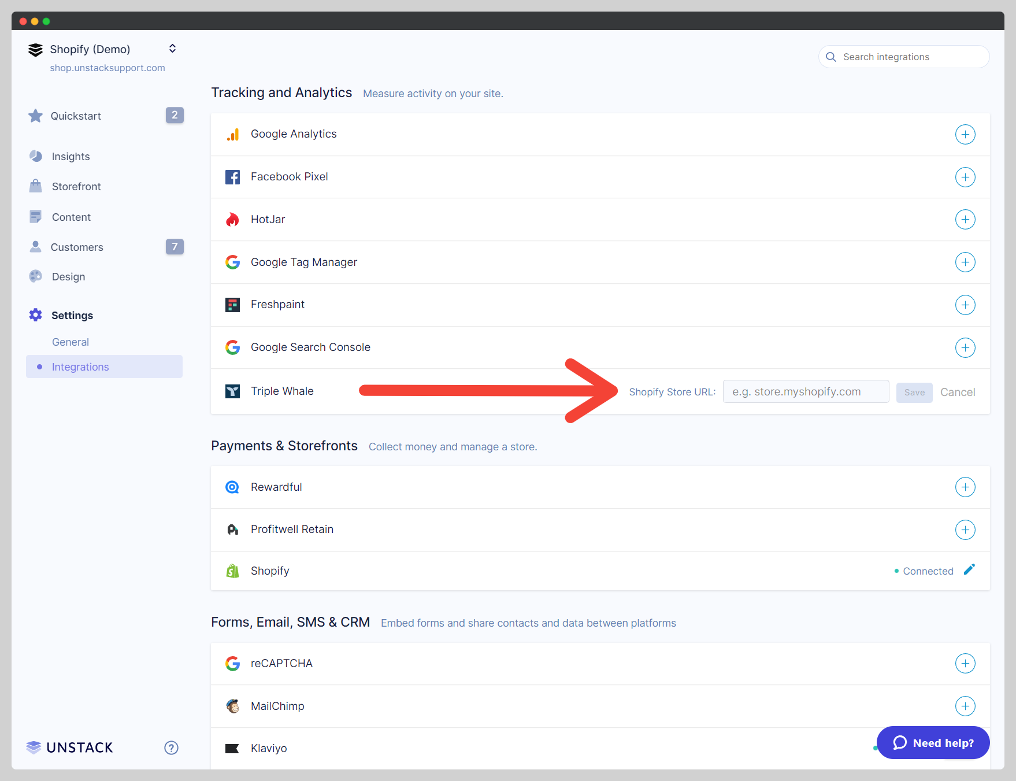Expand the reCAPTCHA integration row
This screenshot has width=1016, height=781.
tap(965, 663)
